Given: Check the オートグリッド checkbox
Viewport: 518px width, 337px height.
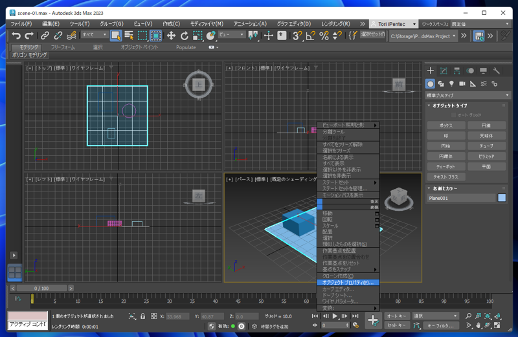Looking at the screenshot, I should point(453,115).
